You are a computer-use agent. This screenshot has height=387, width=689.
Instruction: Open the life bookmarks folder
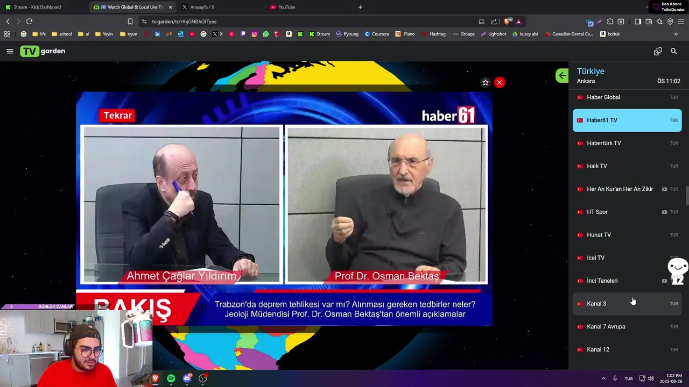tap(39, 34)
